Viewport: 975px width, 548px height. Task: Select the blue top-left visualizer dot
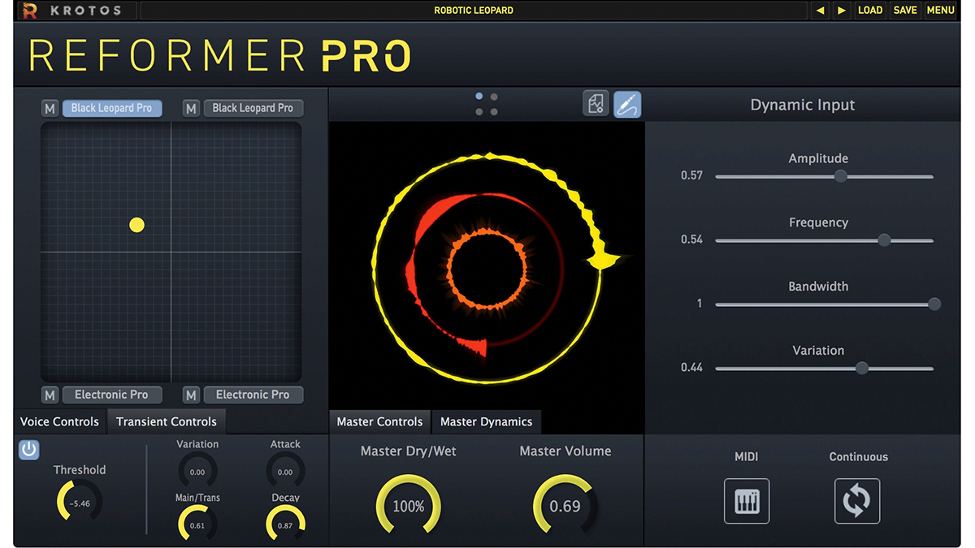pos(479,97)
